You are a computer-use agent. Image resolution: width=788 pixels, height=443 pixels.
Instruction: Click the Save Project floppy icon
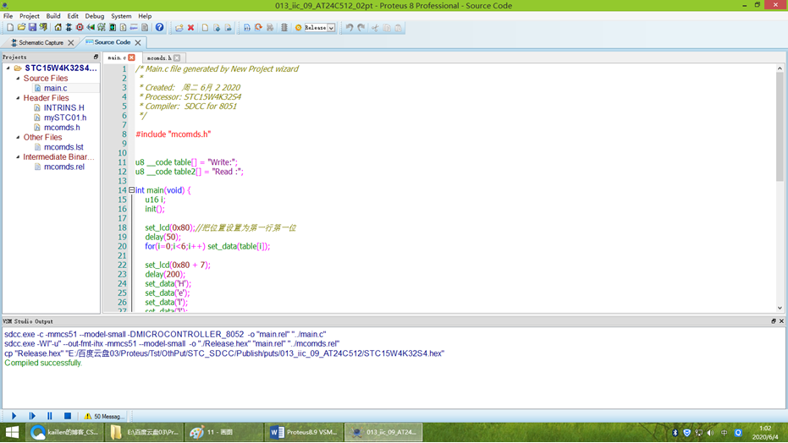[32, 28]
